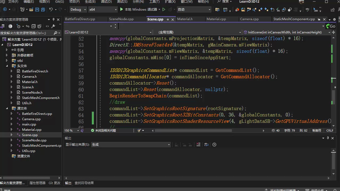Click the editor horizontal scrollbar track
Viewport: 340px width, 191px height.
click(247, 131)
